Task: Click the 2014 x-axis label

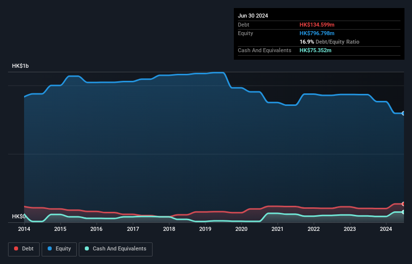Action: pyautogui.click(x=24, y=229)
